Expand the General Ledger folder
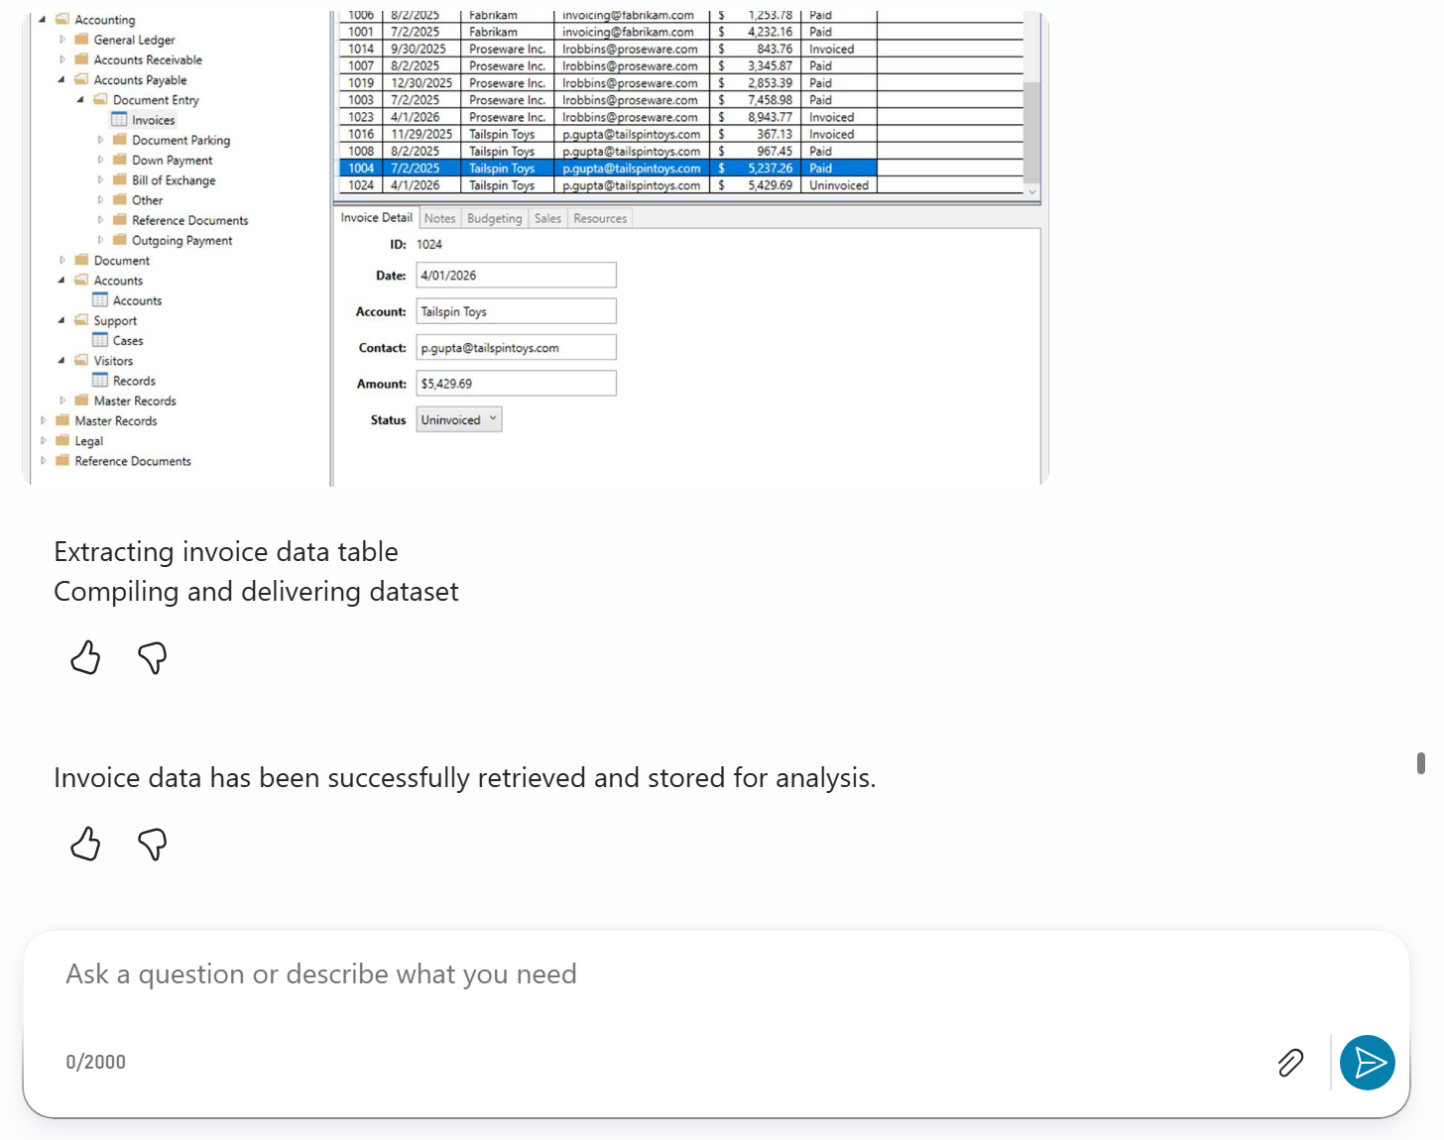The height and width of the screenshot is (1140, 1444). coord(62,40)
